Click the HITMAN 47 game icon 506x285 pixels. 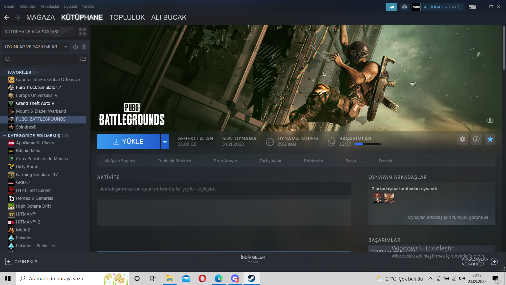click(11, 214)
